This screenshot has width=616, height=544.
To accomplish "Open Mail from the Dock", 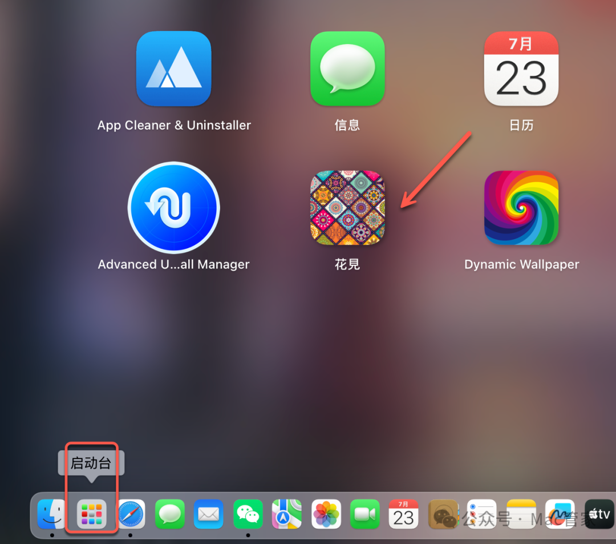I will point(209,514).
